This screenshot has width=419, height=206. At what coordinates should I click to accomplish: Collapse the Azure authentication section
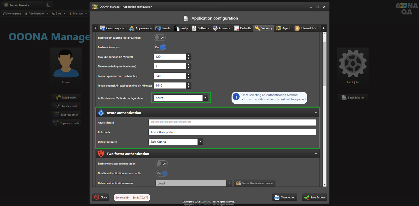pos(316,113)
